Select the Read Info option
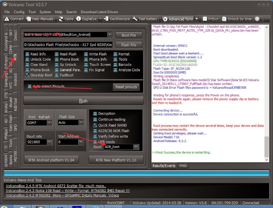 coord(36,54)
